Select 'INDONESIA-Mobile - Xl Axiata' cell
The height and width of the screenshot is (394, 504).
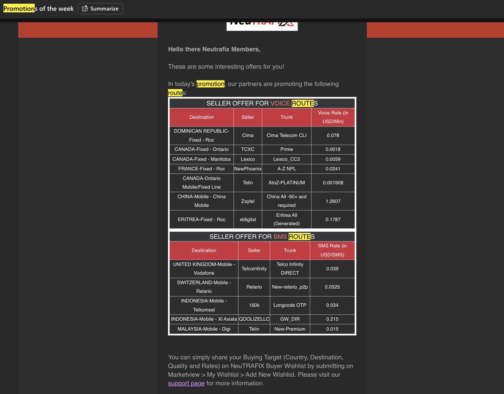pyautogui.click(x=204, y=319)
